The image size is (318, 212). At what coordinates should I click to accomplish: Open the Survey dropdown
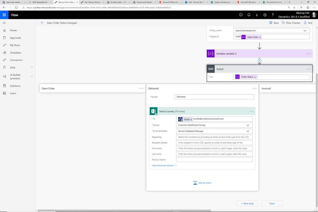coord(248,125)
